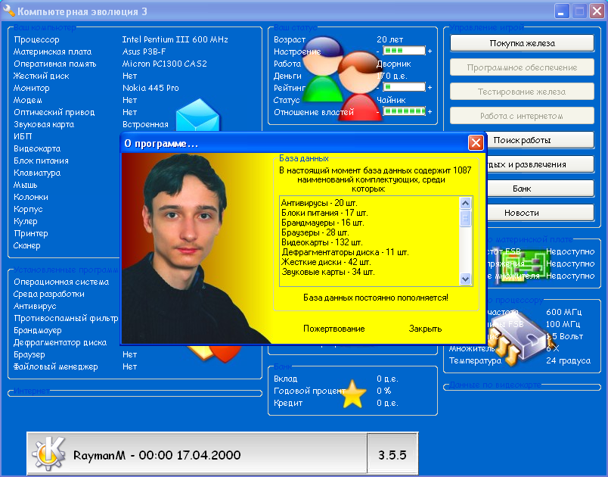Click the KDE gear logo in bottom bar

(x=49, y=454)
